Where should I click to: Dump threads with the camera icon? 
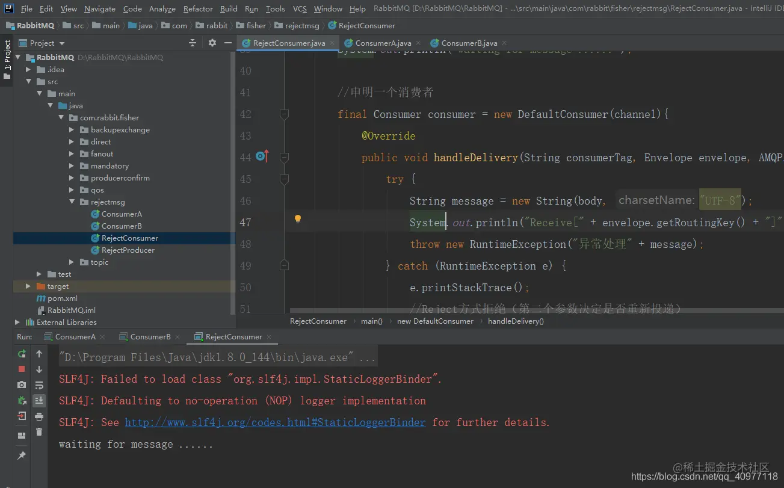[22, 385]
